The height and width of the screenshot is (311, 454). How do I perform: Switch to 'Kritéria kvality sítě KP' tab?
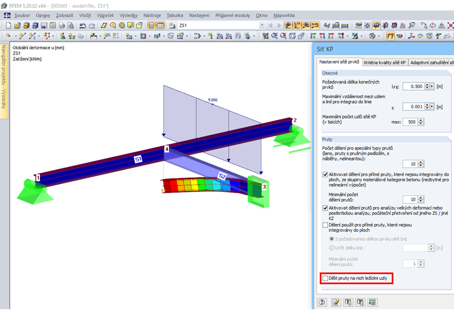385,63
